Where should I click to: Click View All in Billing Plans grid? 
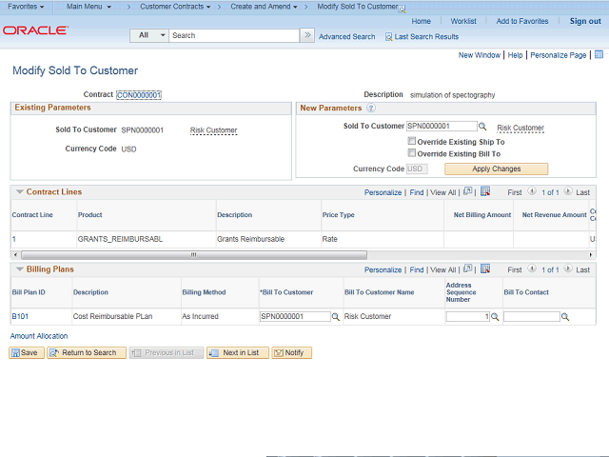pos(442,270)
